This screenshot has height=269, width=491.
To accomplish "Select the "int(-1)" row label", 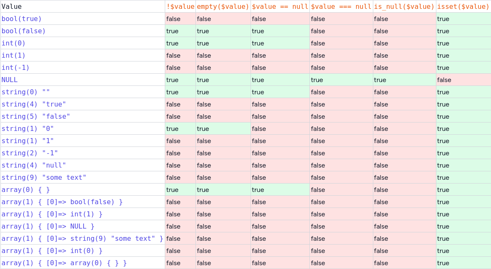I will point(15,68).
